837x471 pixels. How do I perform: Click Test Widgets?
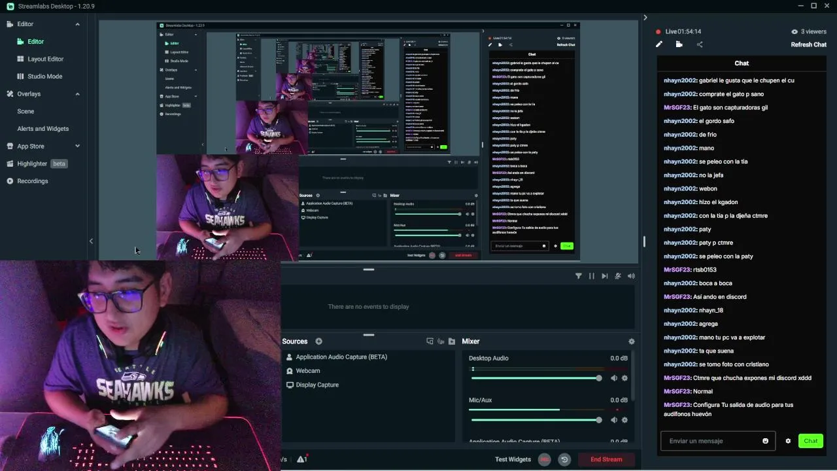[513, 459]
